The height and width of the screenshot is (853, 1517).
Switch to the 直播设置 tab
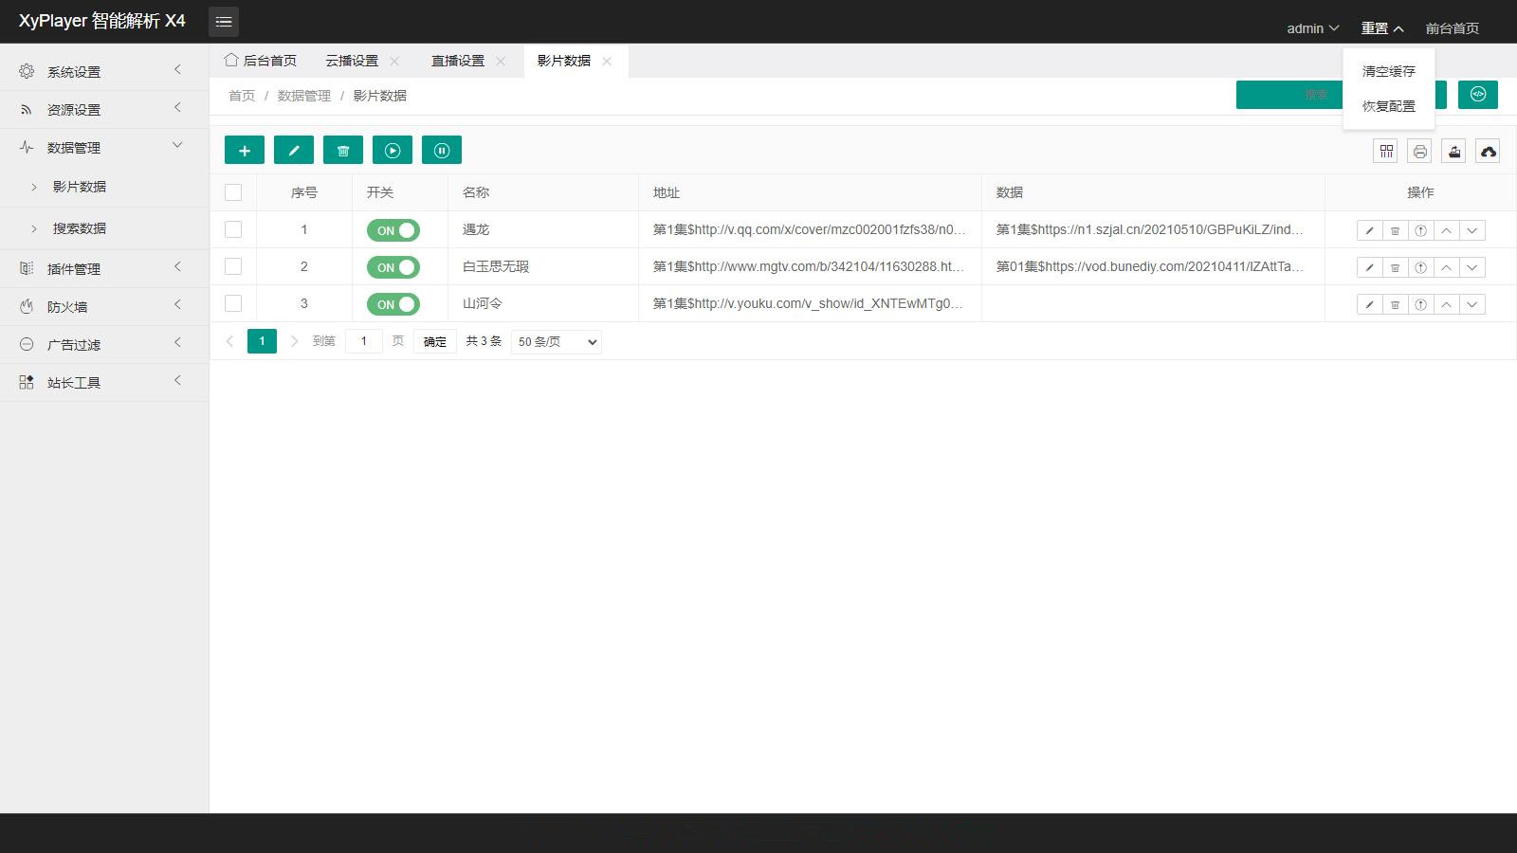tap(458, 61)
